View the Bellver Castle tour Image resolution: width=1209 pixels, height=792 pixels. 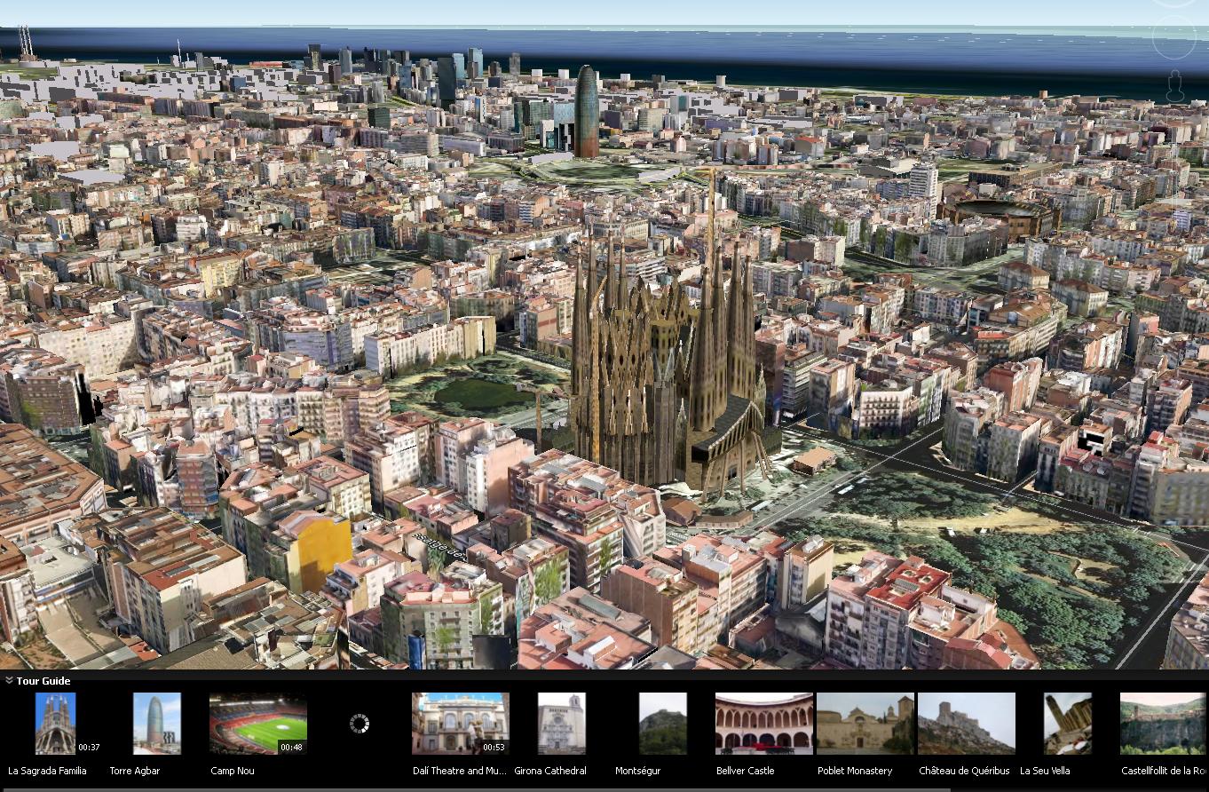[x=763, y=723]
